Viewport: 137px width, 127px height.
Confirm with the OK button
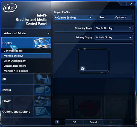coord(74,122)
